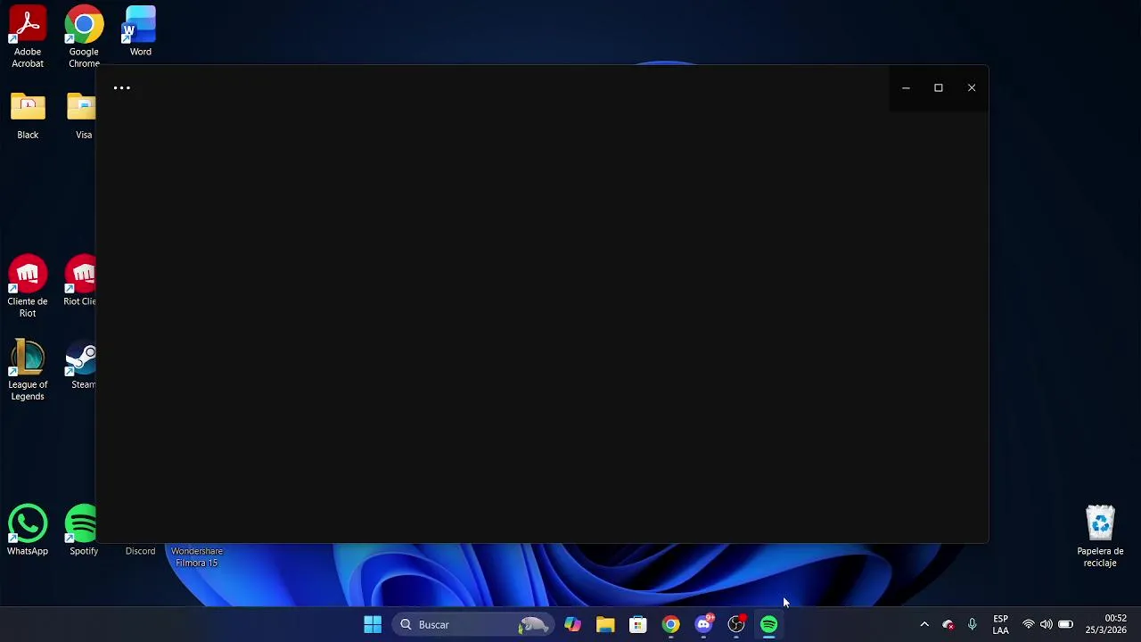Select the Black folder on desktop

28,116
